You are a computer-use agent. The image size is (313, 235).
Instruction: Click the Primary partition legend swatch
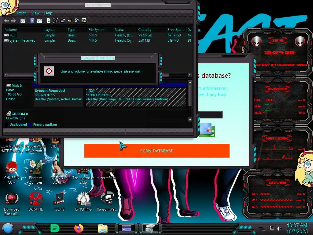pos(30,125)
